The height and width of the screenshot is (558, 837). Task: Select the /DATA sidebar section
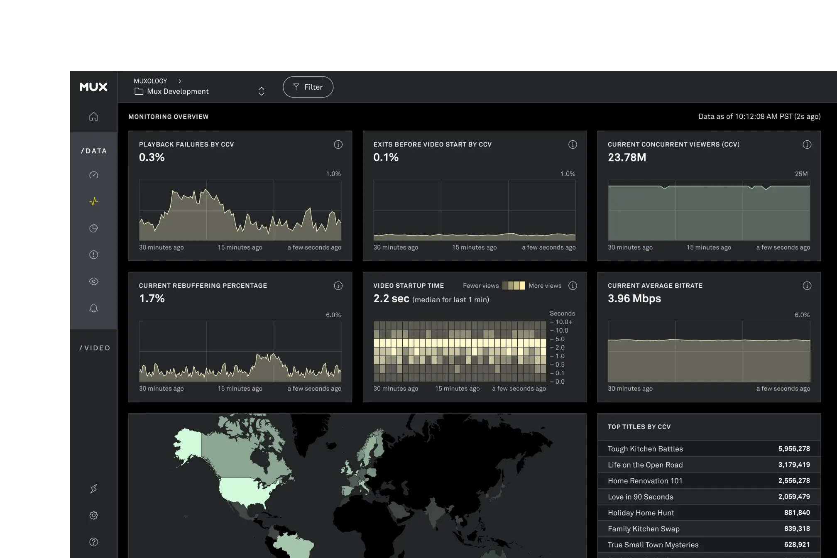(x=94, y=151)
